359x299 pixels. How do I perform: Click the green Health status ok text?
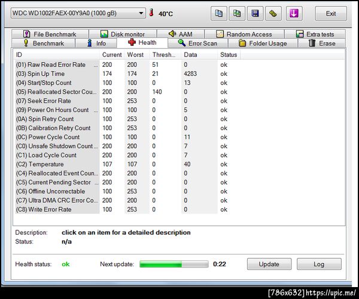tap(65, 264)
